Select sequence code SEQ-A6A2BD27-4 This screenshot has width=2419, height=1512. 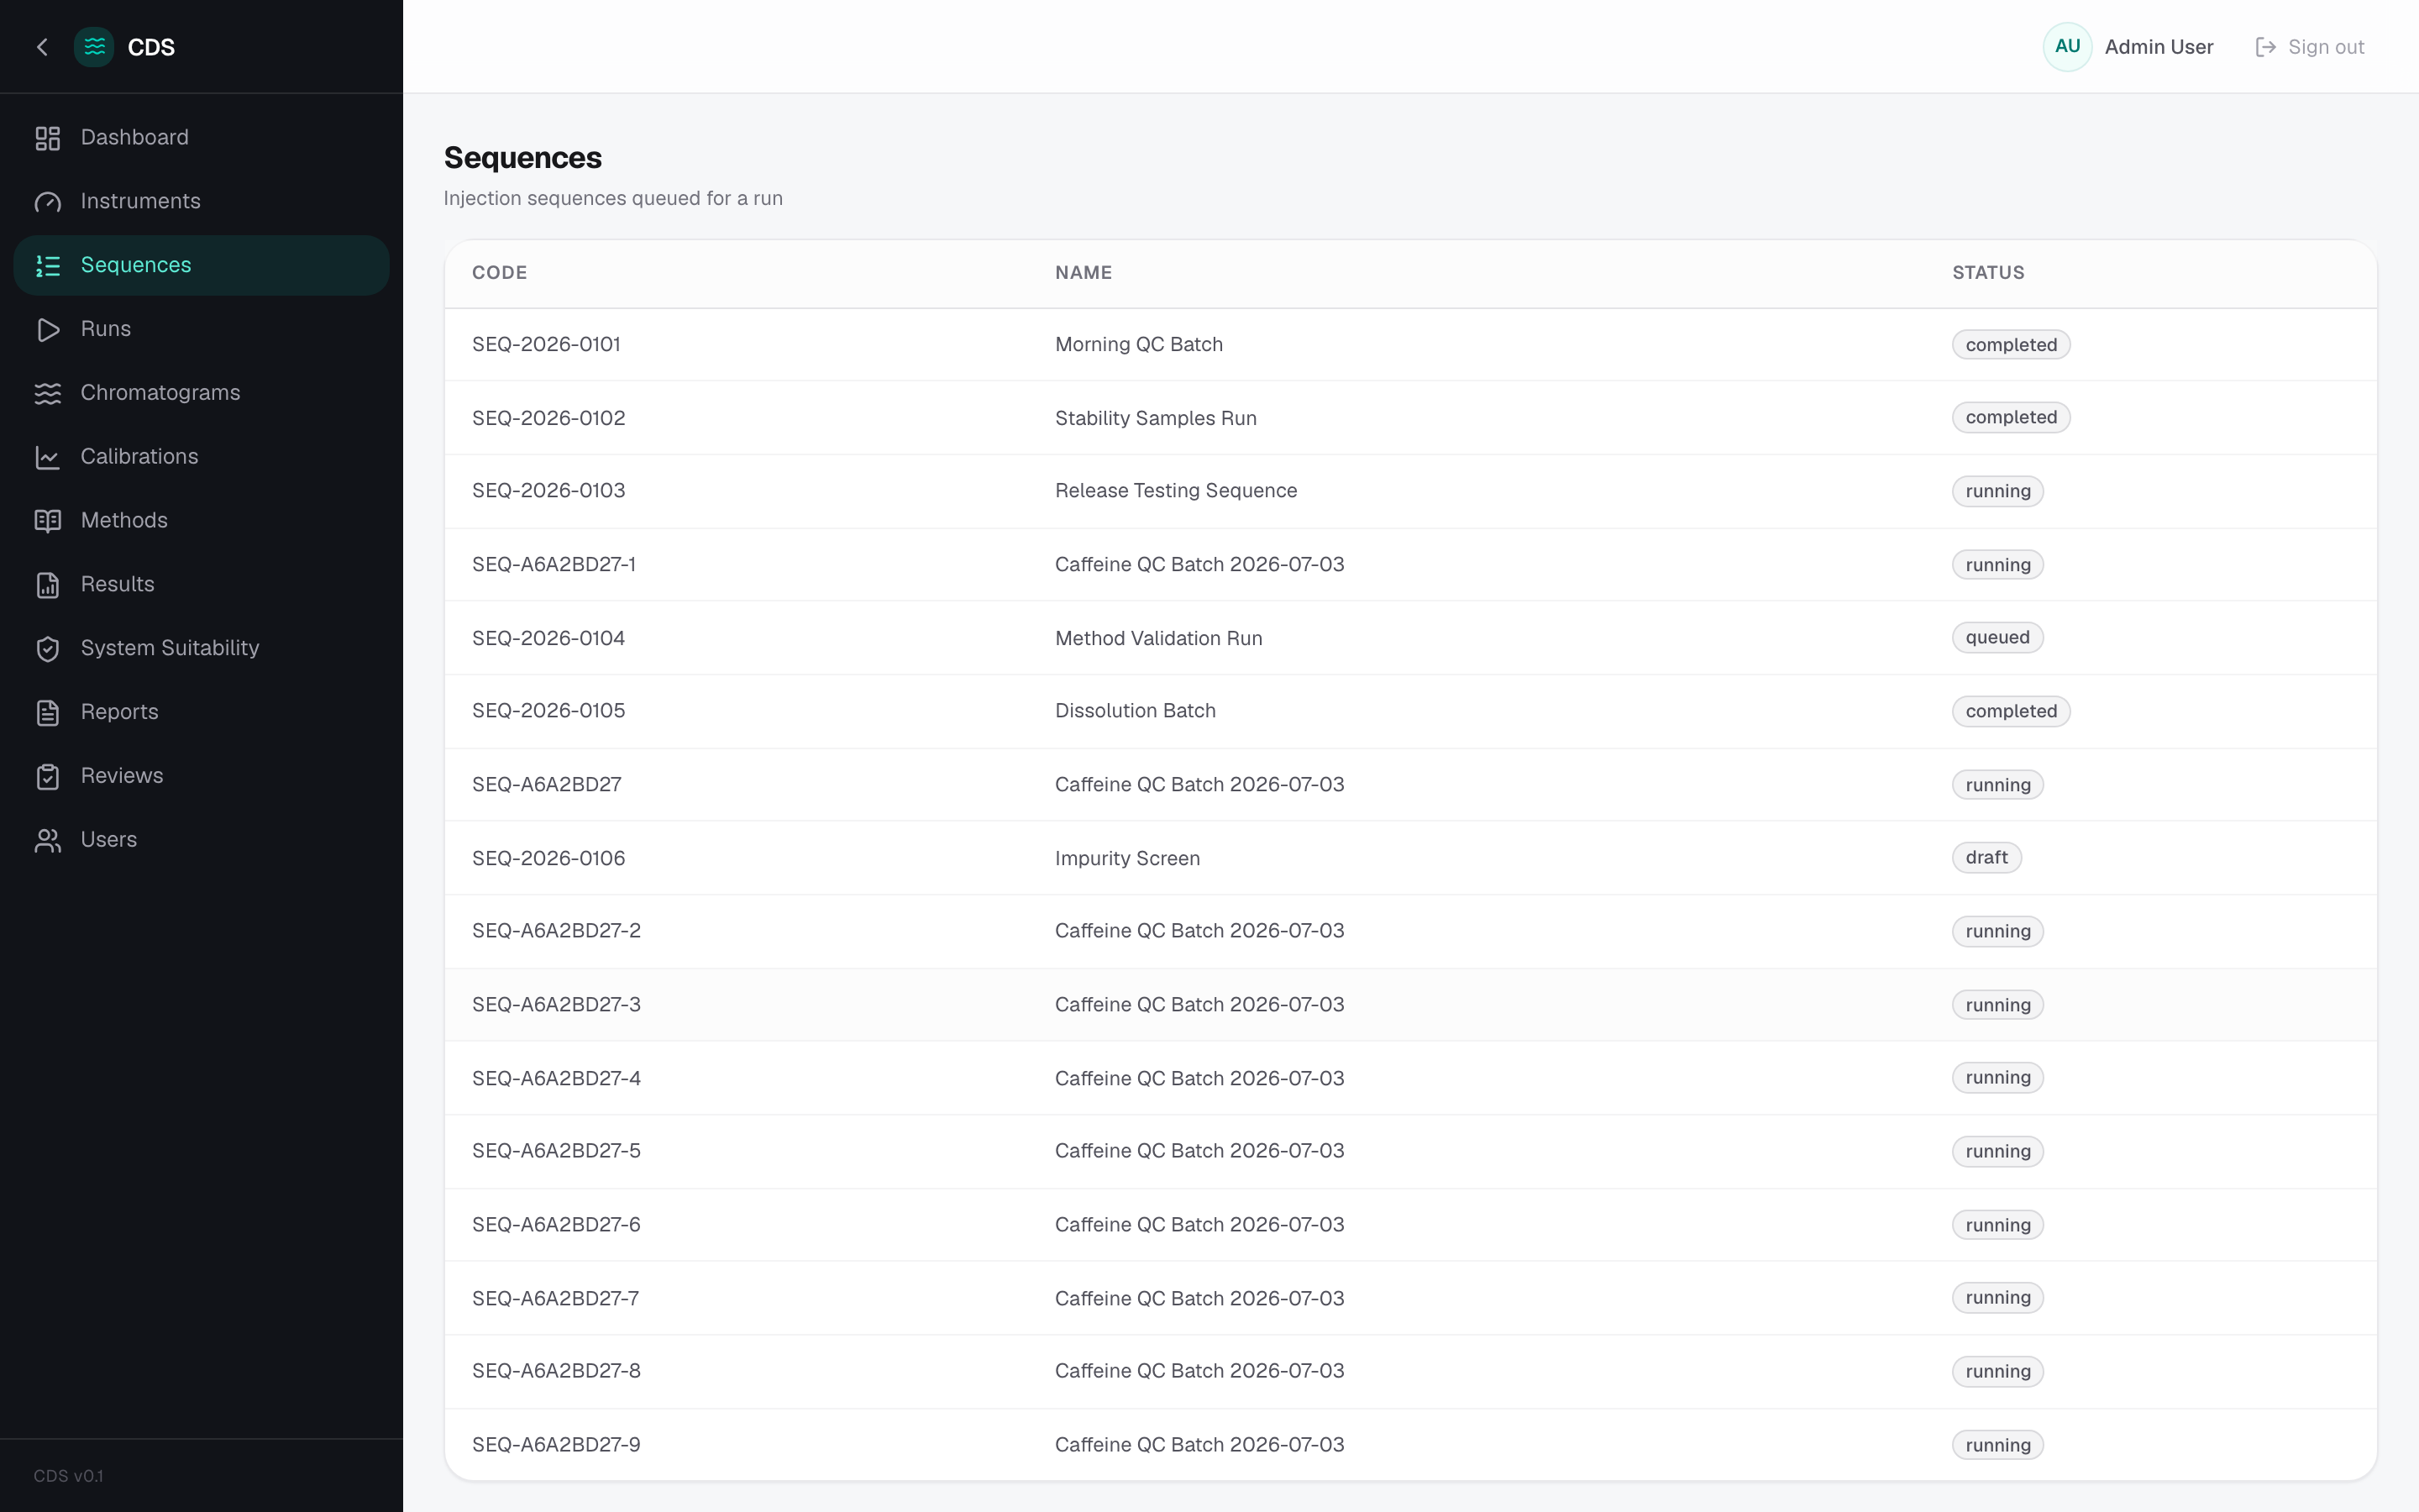coord(556,1078)
